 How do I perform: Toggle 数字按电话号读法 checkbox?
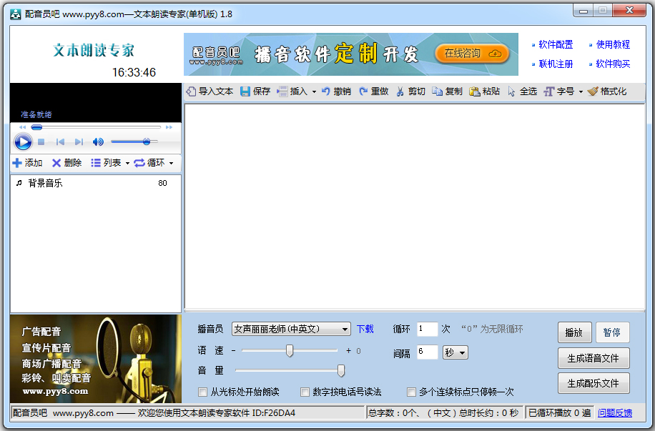point(305,392)
